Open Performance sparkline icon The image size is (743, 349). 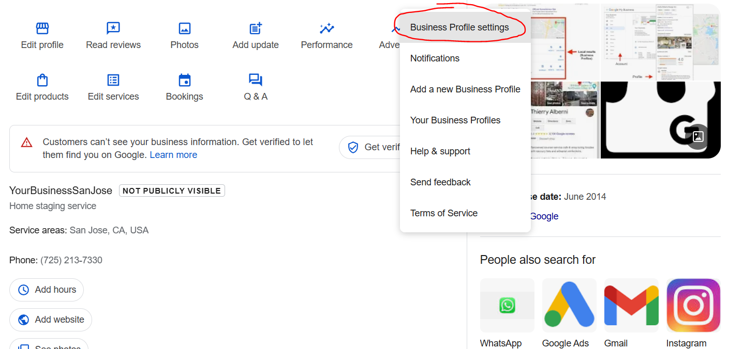[x=326, y=28]
